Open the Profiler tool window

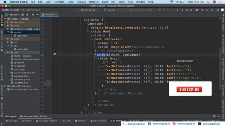tap(27, 121)
